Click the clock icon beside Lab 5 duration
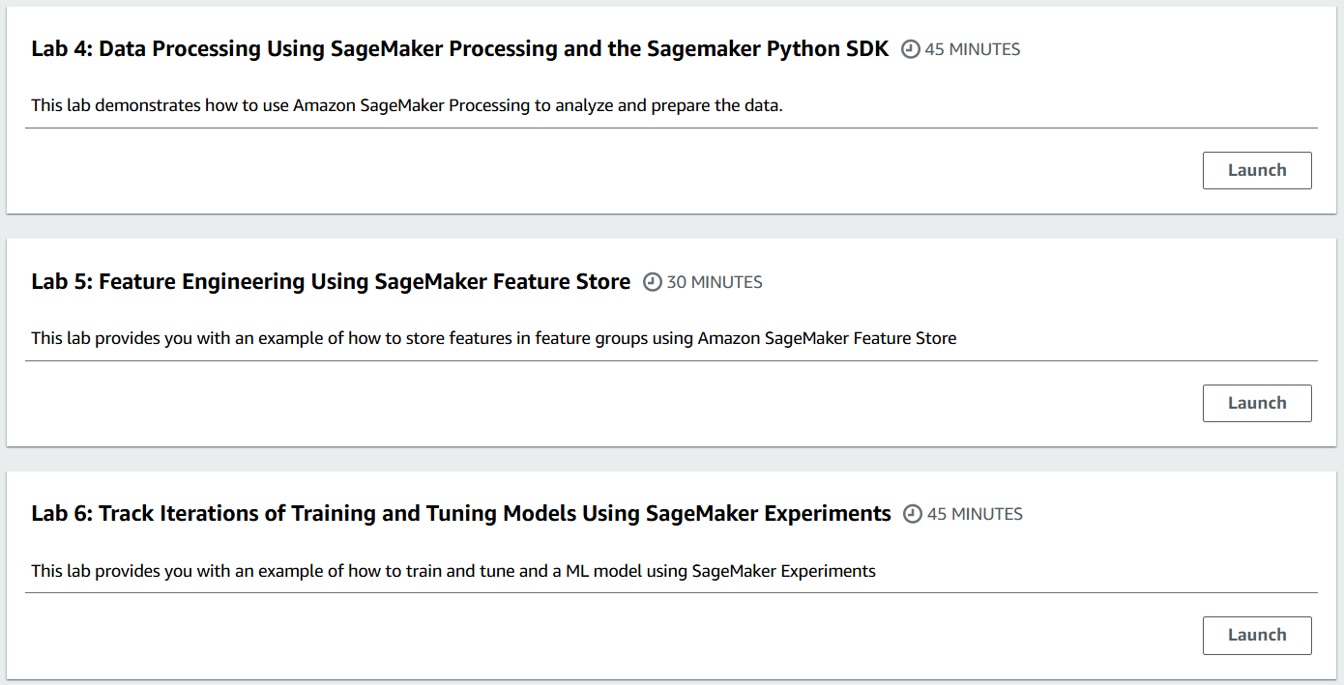 [653, 282]
